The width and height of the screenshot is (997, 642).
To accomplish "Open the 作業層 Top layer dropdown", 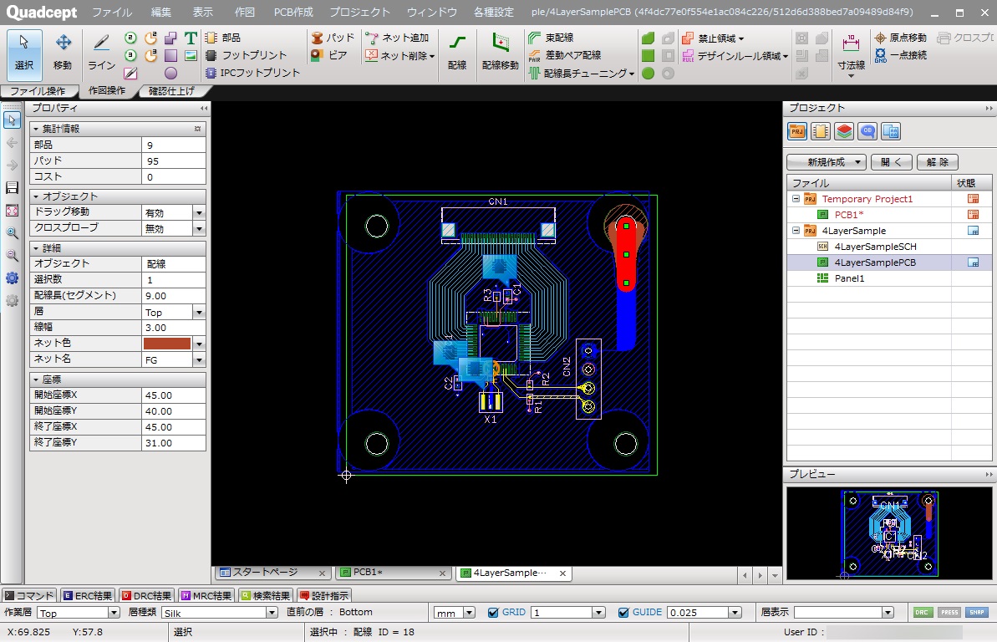I will click(114, 613).
